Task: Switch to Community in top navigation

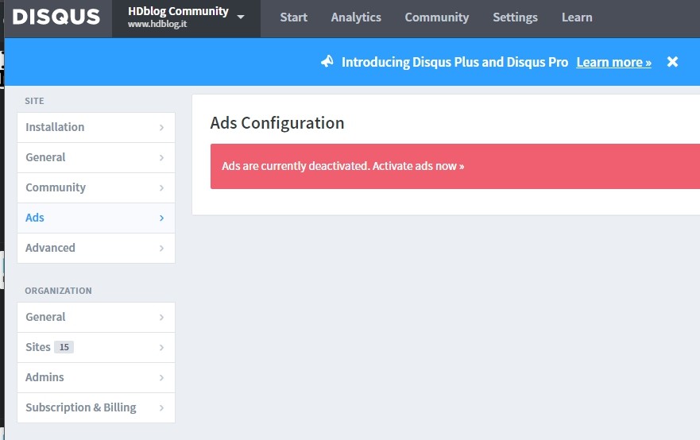Action: [437, 17]
